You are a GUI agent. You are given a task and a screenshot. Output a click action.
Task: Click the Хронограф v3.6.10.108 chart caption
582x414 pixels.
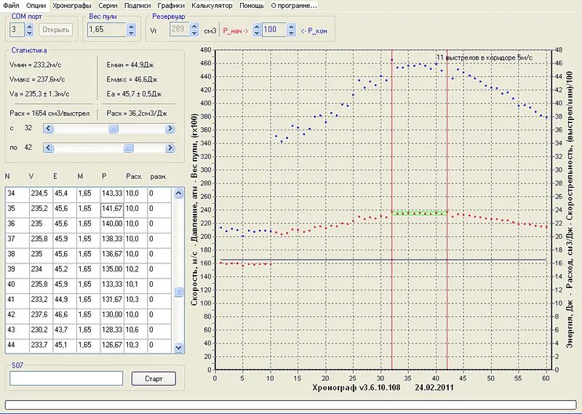click(356, 388)
